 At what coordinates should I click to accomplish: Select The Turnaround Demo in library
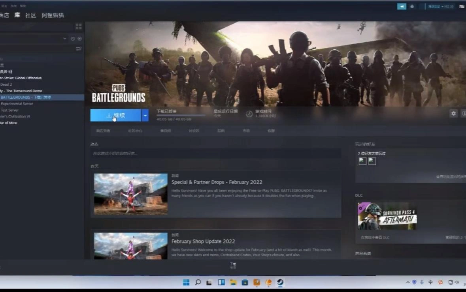click(21, 91)
